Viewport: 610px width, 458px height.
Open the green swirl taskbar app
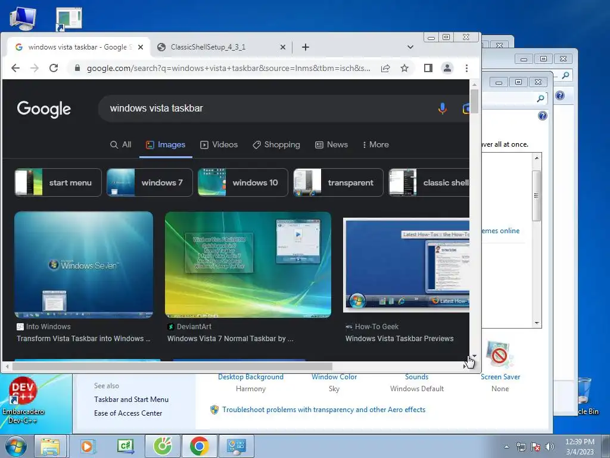[x=163, y=446]
